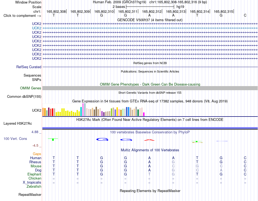Click the C base in the top reference row
Screen dimensions: 258x201
245,15
